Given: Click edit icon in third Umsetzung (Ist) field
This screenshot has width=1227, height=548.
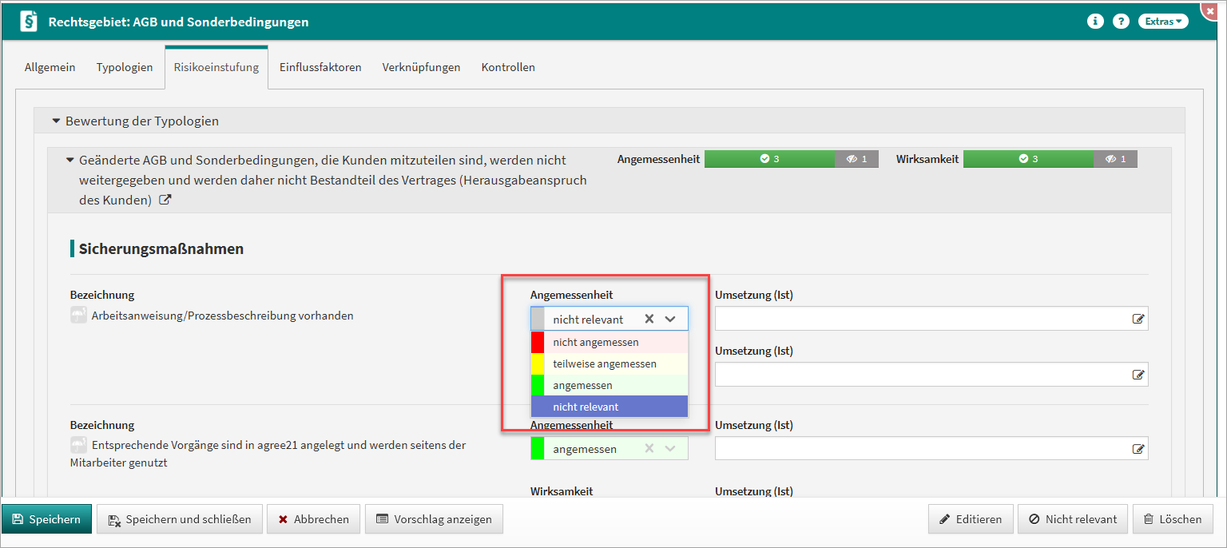Looking at the screenshot, I should click(1138, 449).
